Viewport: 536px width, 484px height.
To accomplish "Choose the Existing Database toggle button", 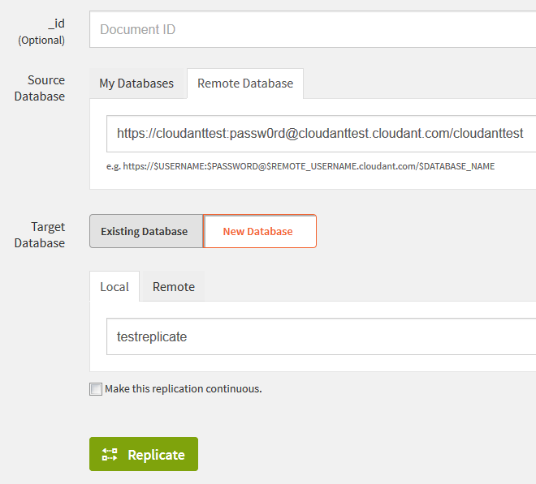I will pyautogui.click(x=146, y=231).
